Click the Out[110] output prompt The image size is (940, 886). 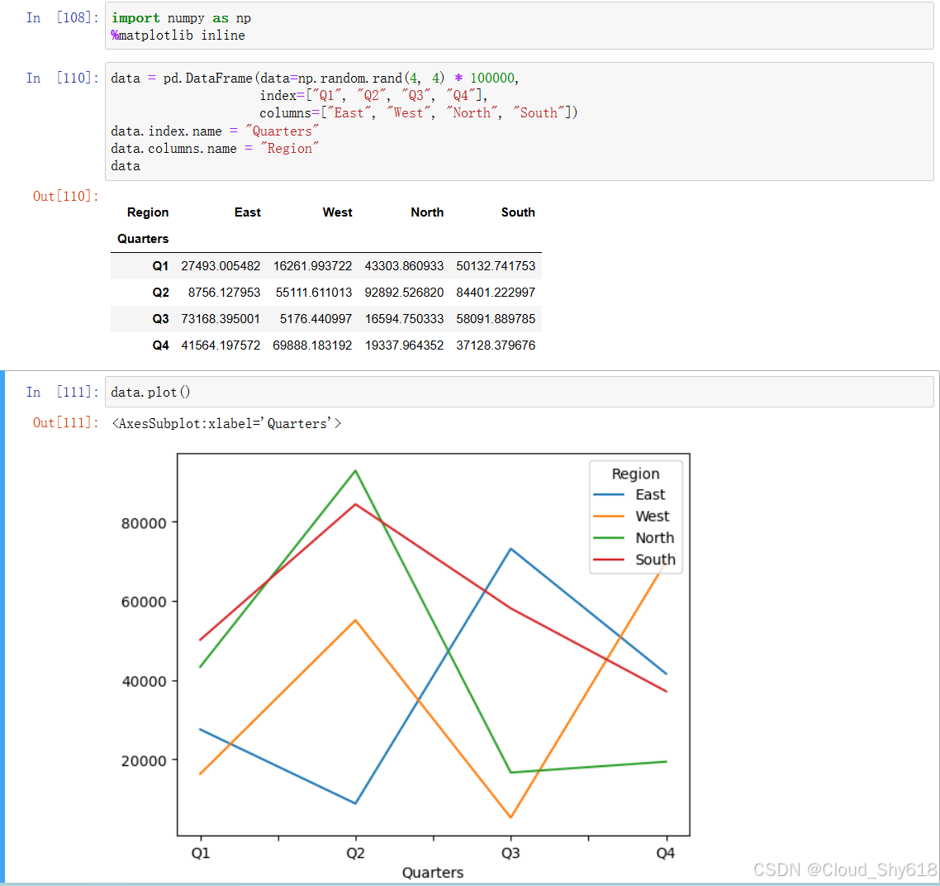coord(65,196)
